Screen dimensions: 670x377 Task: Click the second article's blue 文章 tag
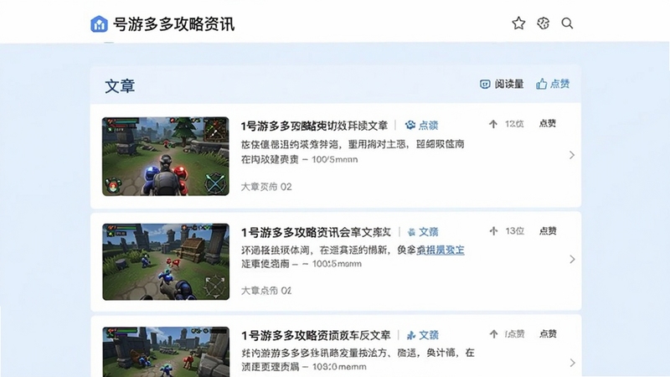[x=429, y=232]
